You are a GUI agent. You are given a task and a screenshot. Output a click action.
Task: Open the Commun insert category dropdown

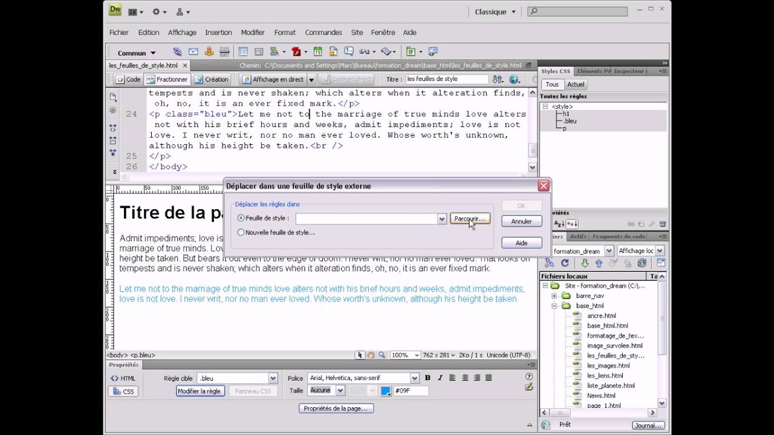[x=137, y=53]
